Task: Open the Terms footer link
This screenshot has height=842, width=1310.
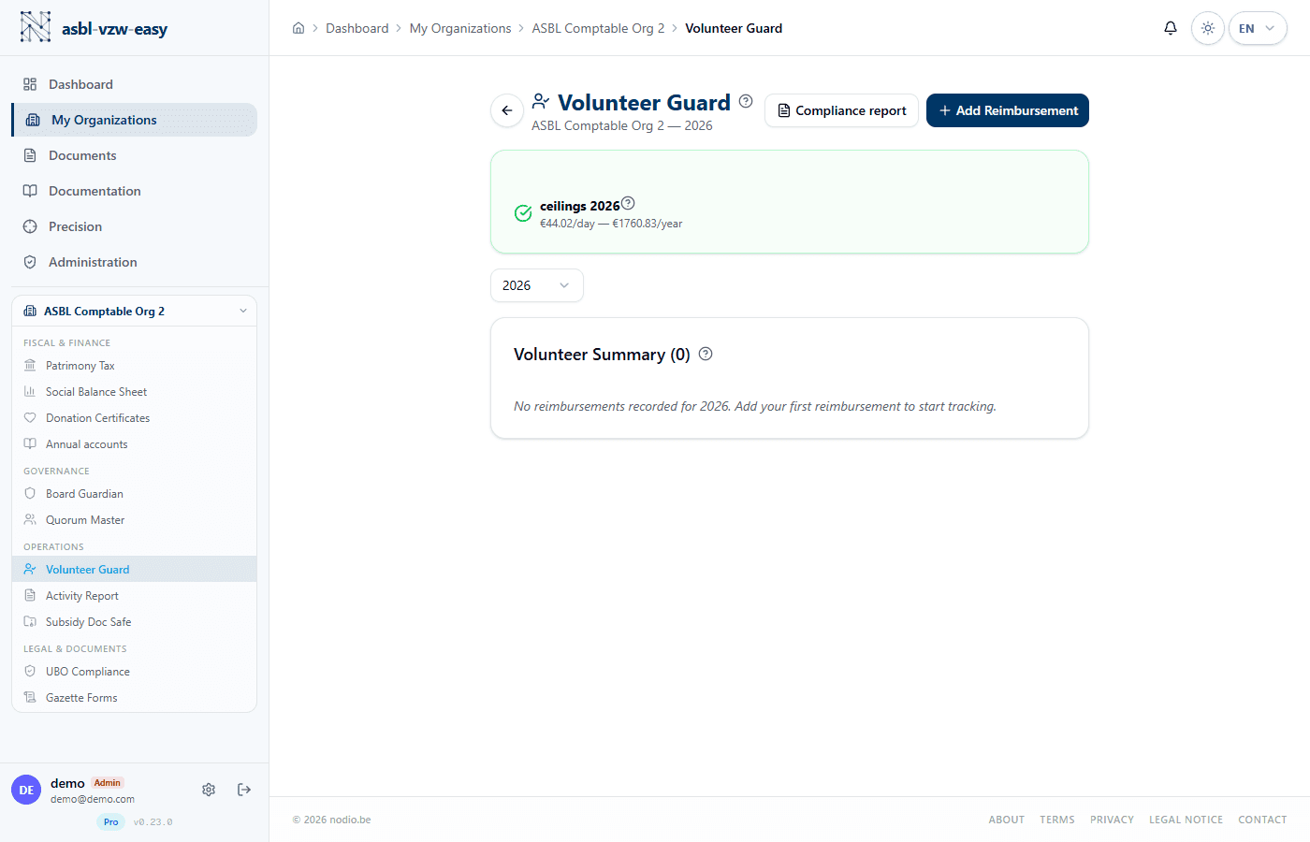Action: pyautogui.click(x=1057, y=820)
